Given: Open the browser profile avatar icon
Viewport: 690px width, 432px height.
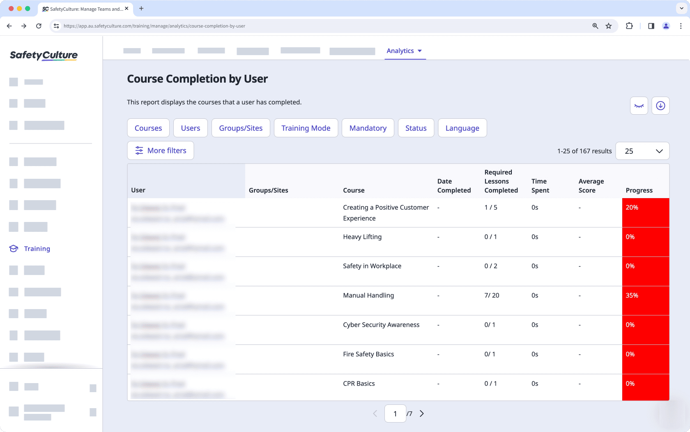Looking at the screenshot, I should click(x=665, y=25).
